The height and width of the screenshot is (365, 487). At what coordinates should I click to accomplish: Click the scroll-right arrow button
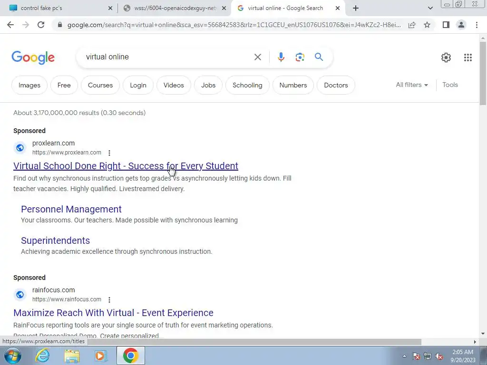coord(475,342)
